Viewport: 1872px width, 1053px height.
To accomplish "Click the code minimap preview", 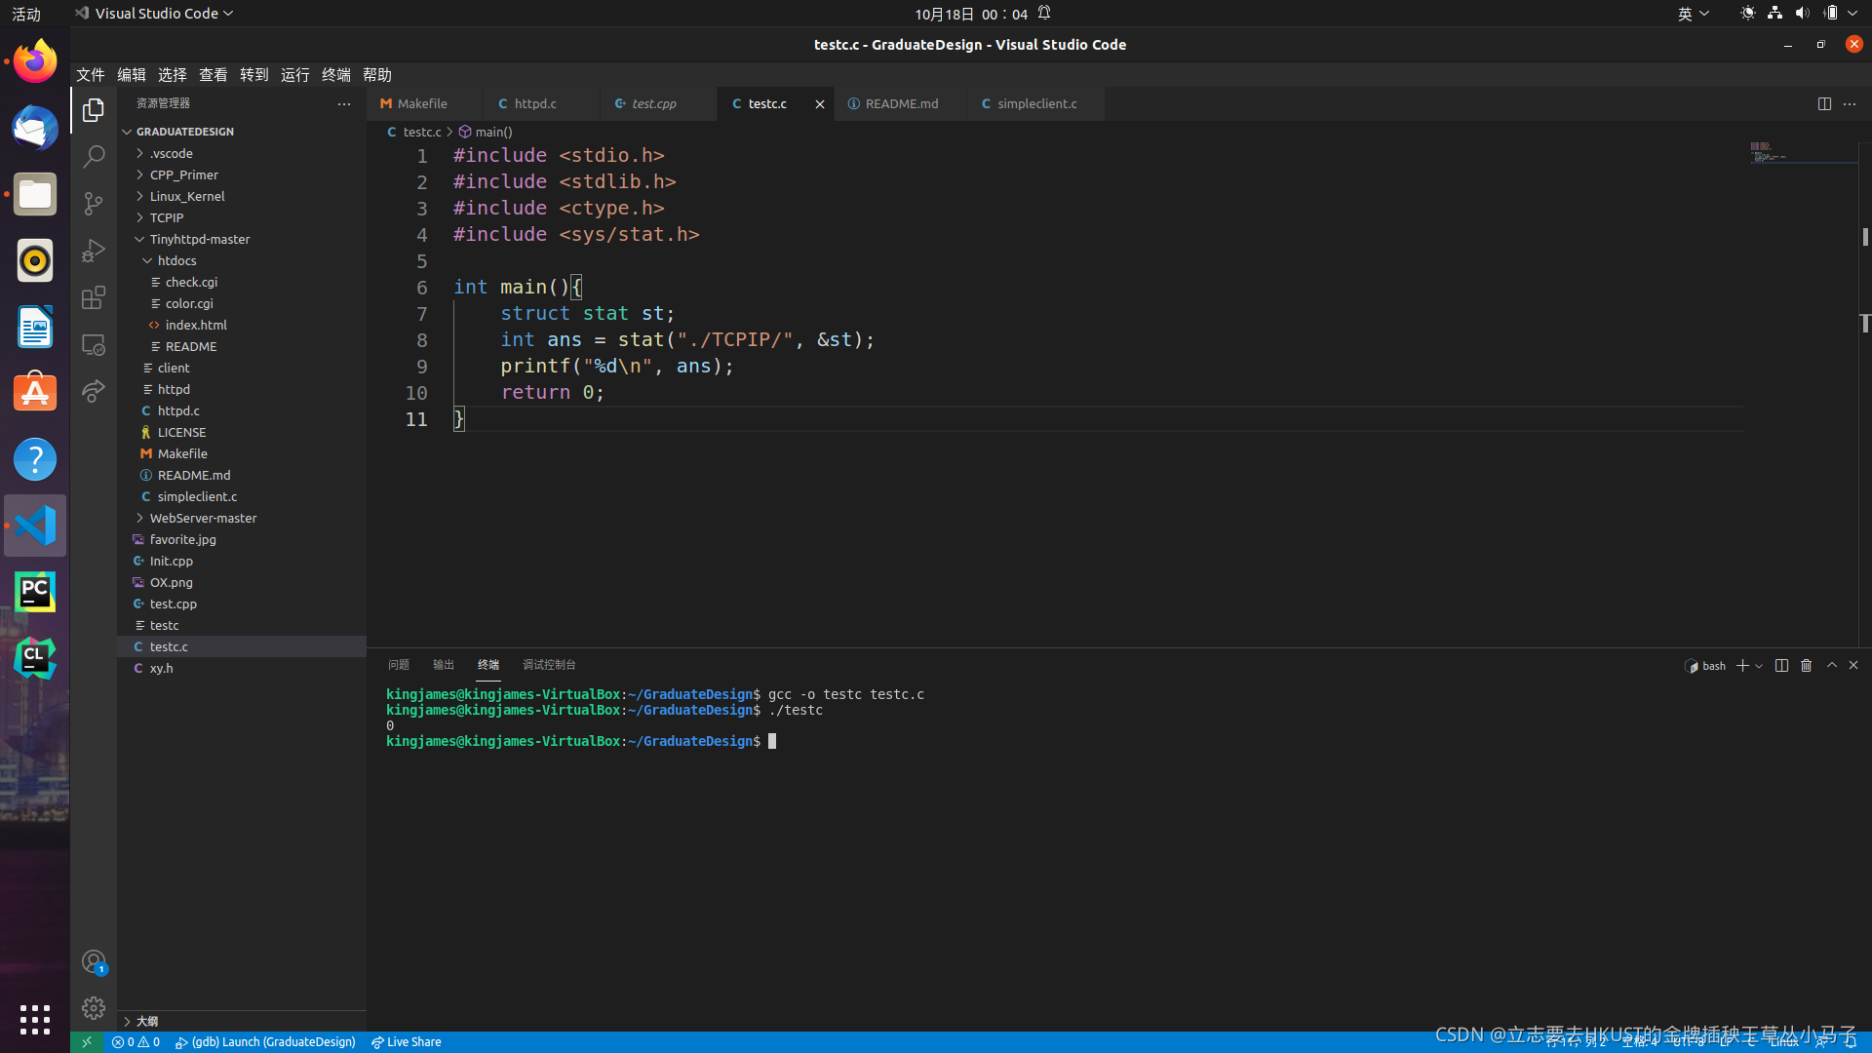I will [x=1803, y=152].
